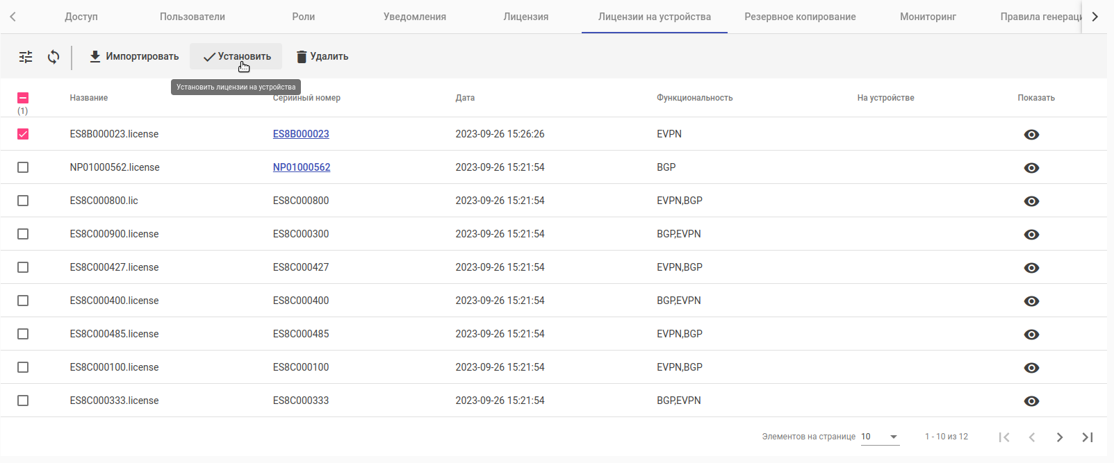
Task: Jump to the last page of licenses
Action: pyautogui.click(x=1088, y=437)
